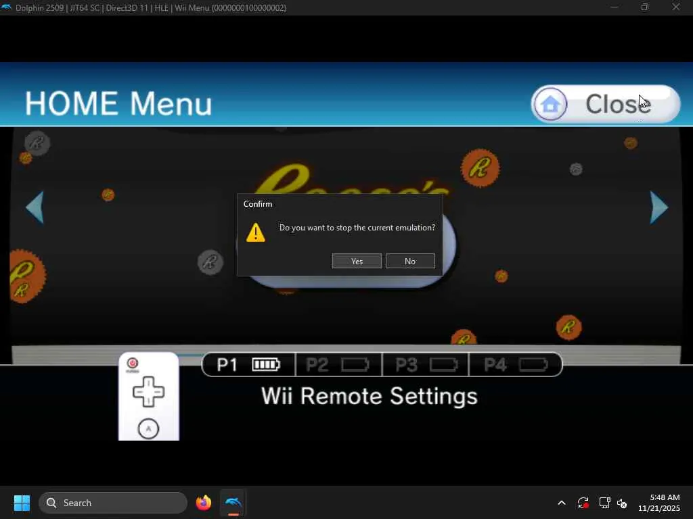Click the network display tray icon
The image size is (693, 519).
(604, 503)
